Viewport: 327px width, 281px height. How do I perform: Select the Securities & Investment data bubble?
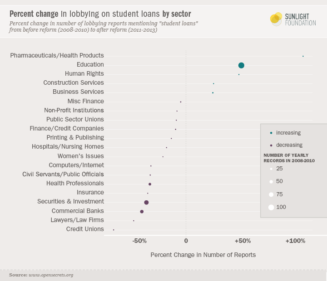tap(146, 202)
